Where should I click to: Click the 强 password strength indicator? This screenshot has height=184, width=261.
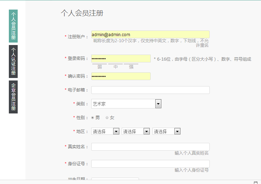pyautogui.click(x=131, y=66)
